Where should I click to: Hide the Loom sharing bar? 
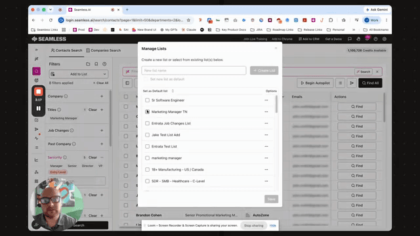point(273,226)
